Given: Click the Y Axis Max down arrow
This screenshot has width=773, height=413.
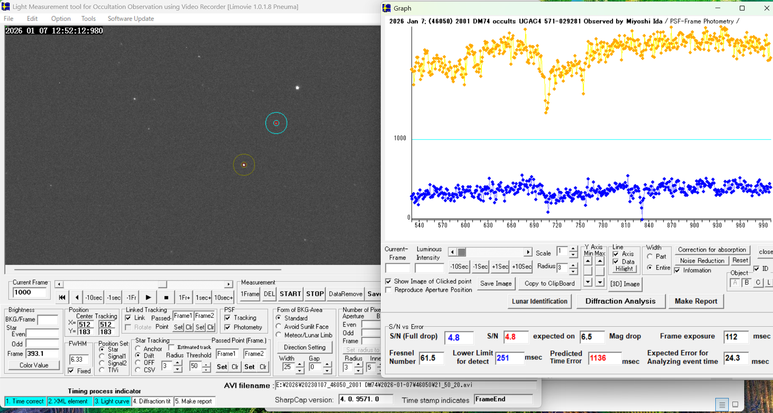Looking at the screenshot, I should [600, 282].
